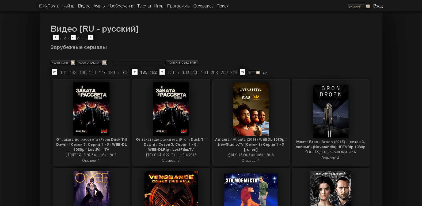
Task: Open Тексты in the top navigation
Action: click(x=144, y=6)
